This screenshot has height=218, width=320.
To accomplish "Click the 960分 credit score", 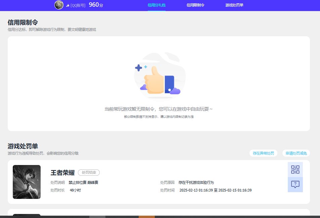I will click(x=96, y=5).
